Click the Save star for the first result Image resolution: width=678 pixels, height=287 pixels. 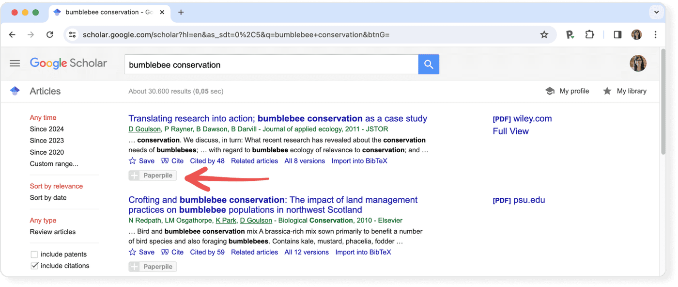pos(133,161)
